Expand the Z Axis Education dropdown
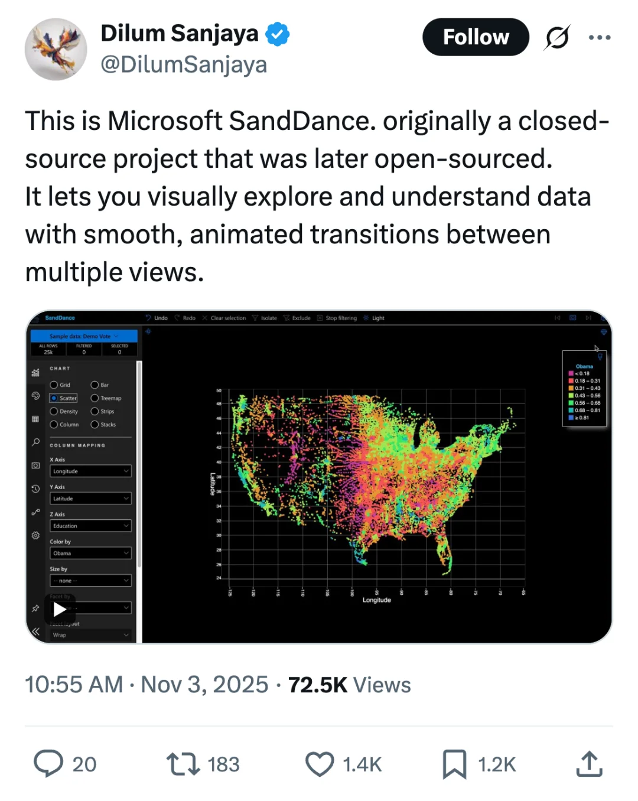The width and height of the screenshot is (638, 801). click(90, 526)
